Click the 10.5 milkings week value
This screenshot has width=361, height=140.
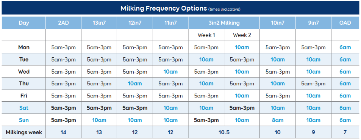click(x=224, y=132)
